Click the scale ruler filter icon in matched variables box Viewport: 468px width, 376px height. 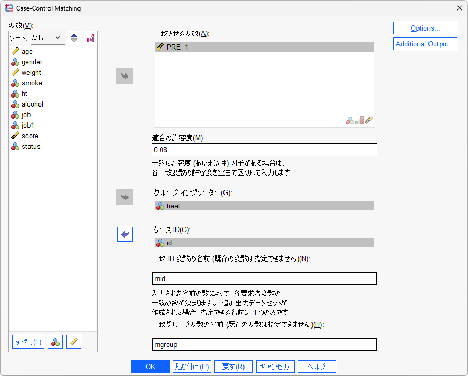pyautogui.click(x=369, y=120)
